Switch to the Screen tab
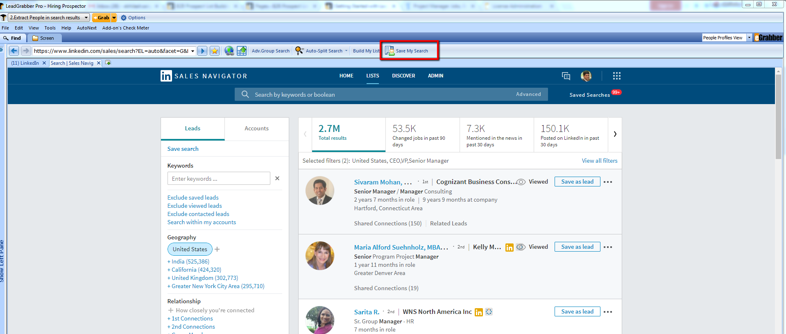Screen dimensions: 786x334 pos(44,38)
